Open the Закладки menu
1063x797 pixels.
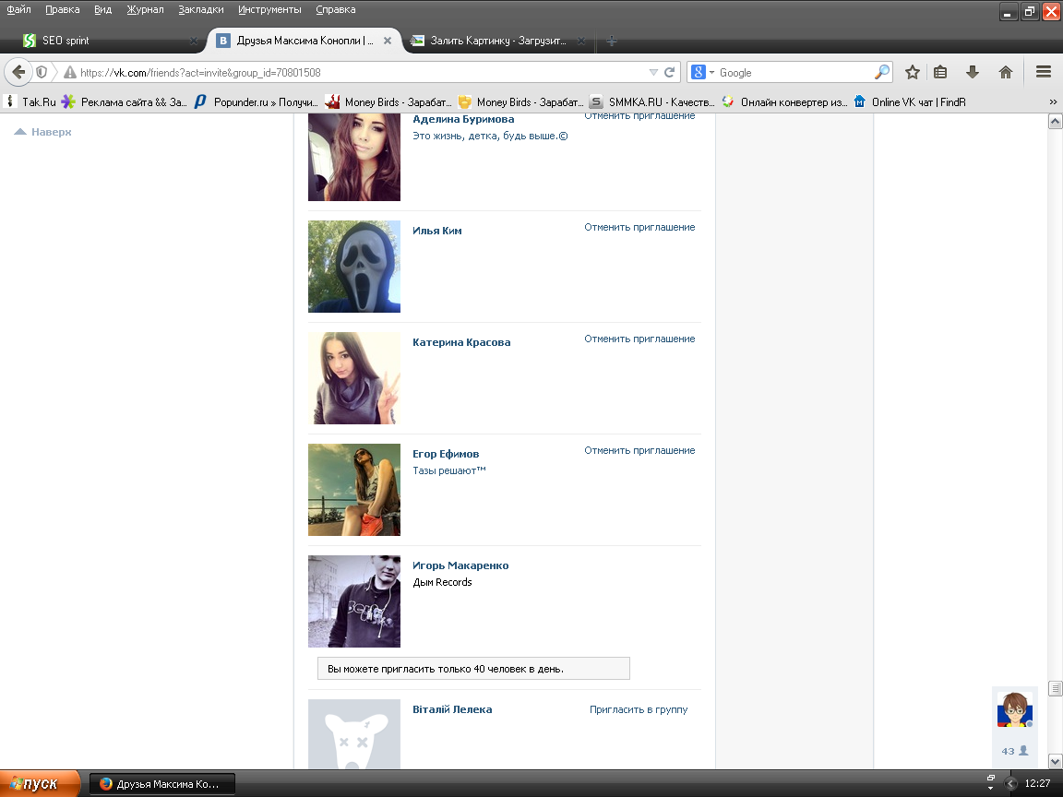[200, 9]
